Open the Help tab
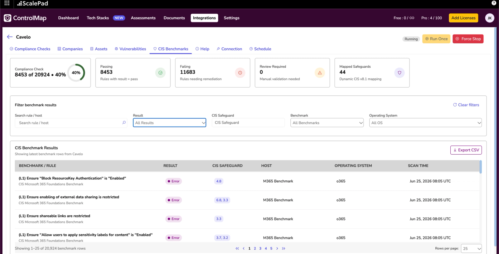This screenshot has width=499, height=254. pos(202,49)
